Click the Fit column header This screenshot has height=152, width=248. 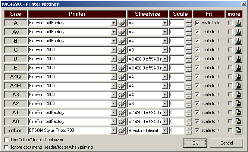coord(209,14)
